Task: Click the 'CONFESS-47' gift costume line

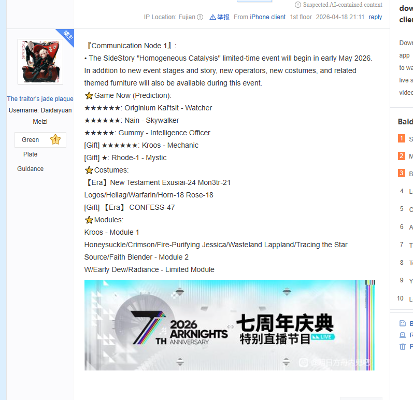Action: coord(130,207)
